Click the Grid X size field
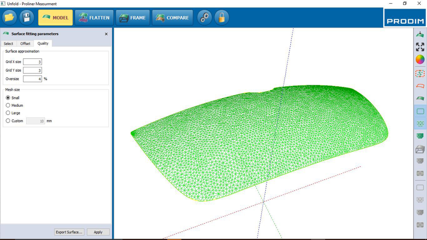Viewport: 427px width, 240px height. 33,62
